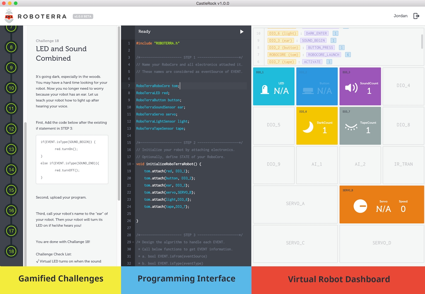Screen dimensions: 425x294
Task: Place cursor on line 7 RoboTerraRoboCore tom
Action: [x=158, y=86]
